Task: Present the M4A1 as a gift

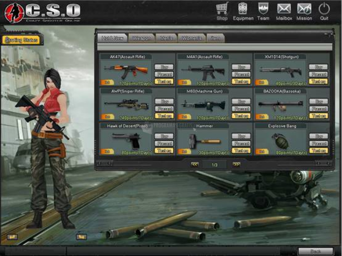Action: (x=241, y=74)
